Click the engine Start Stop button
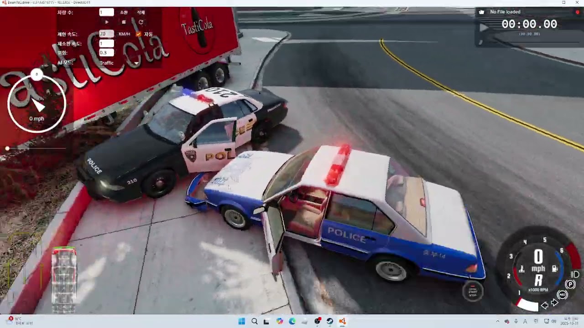The image size is (584, 328). coord(473,292)
